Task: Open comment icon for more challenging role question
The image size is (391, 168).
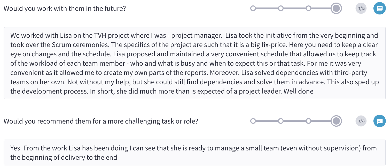Action: pyautogui.click(x=380, y=121)
